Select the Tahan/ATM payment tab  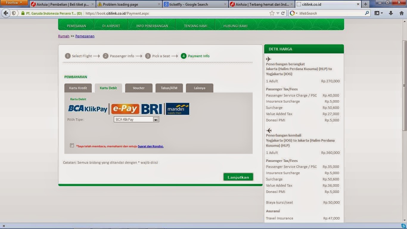tap(169, 88)
